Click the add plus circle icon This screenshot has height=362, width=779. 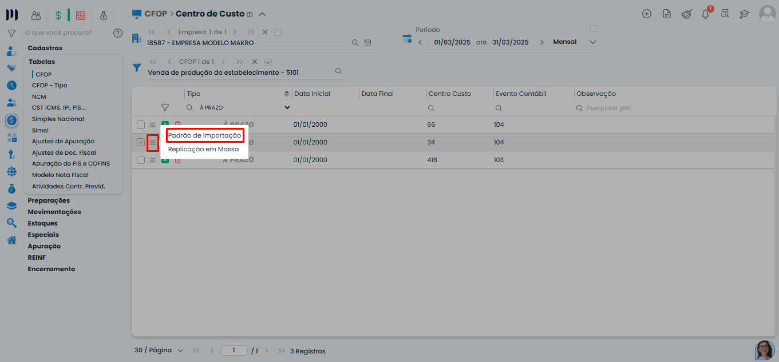(647, 14)
